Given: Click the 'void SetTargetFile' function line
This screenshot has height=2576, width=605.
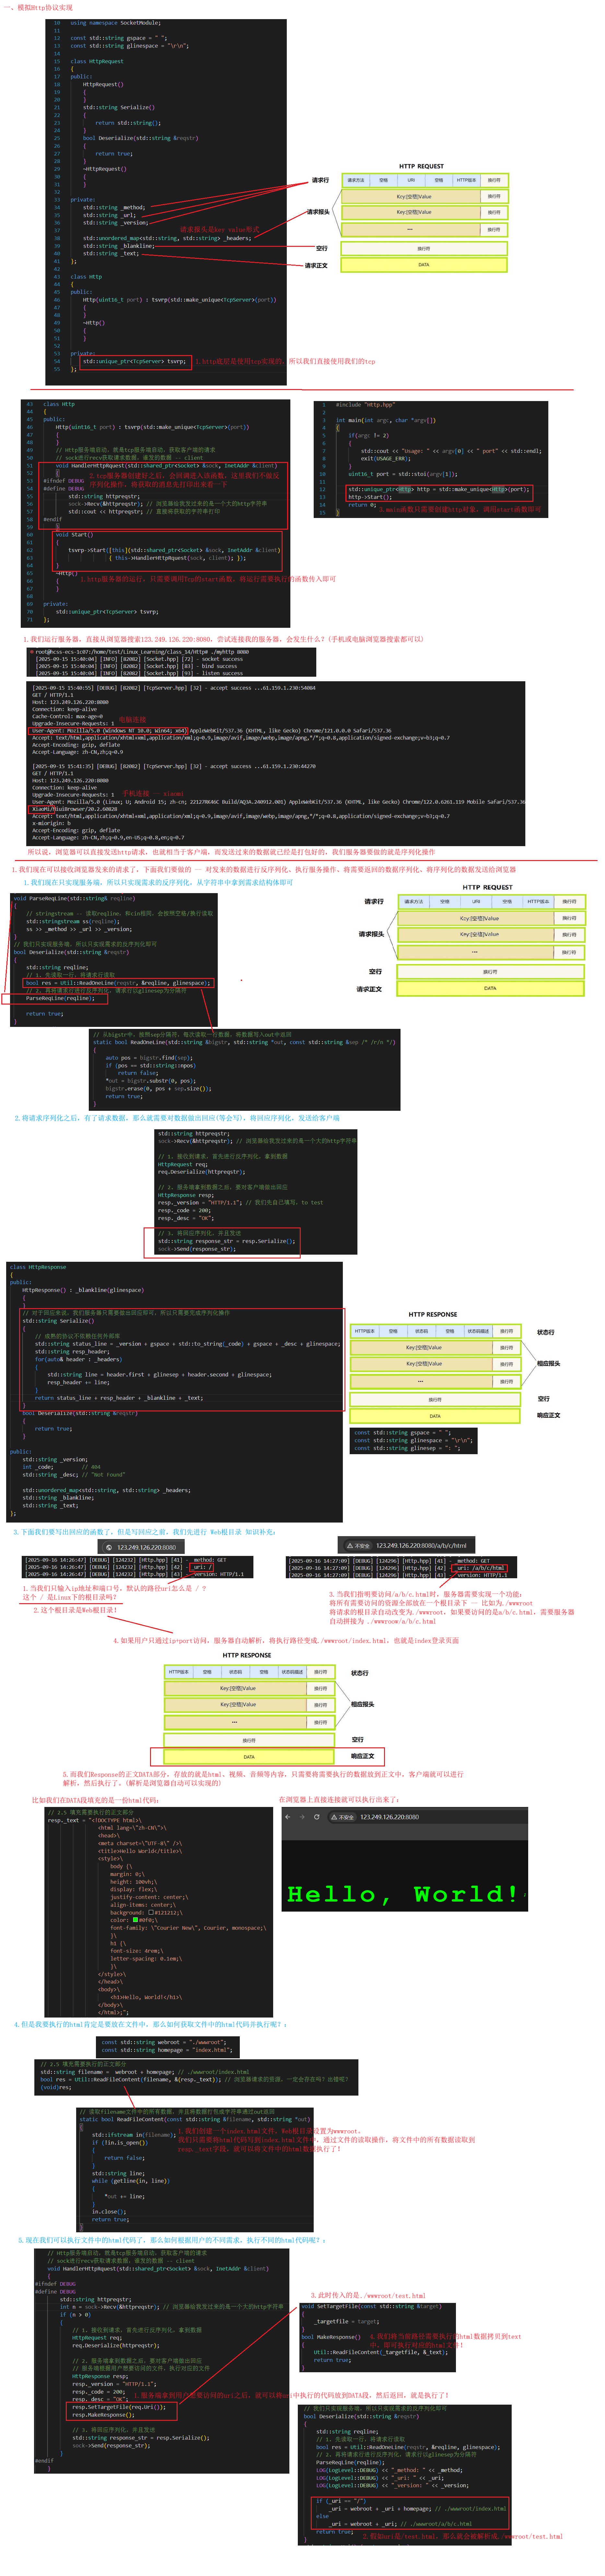Looking at the screenshot, I should [372, 2306].
